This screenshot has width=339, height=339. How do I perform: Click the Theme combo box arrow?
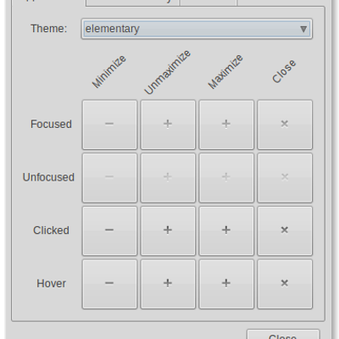(x=303, y=29)
